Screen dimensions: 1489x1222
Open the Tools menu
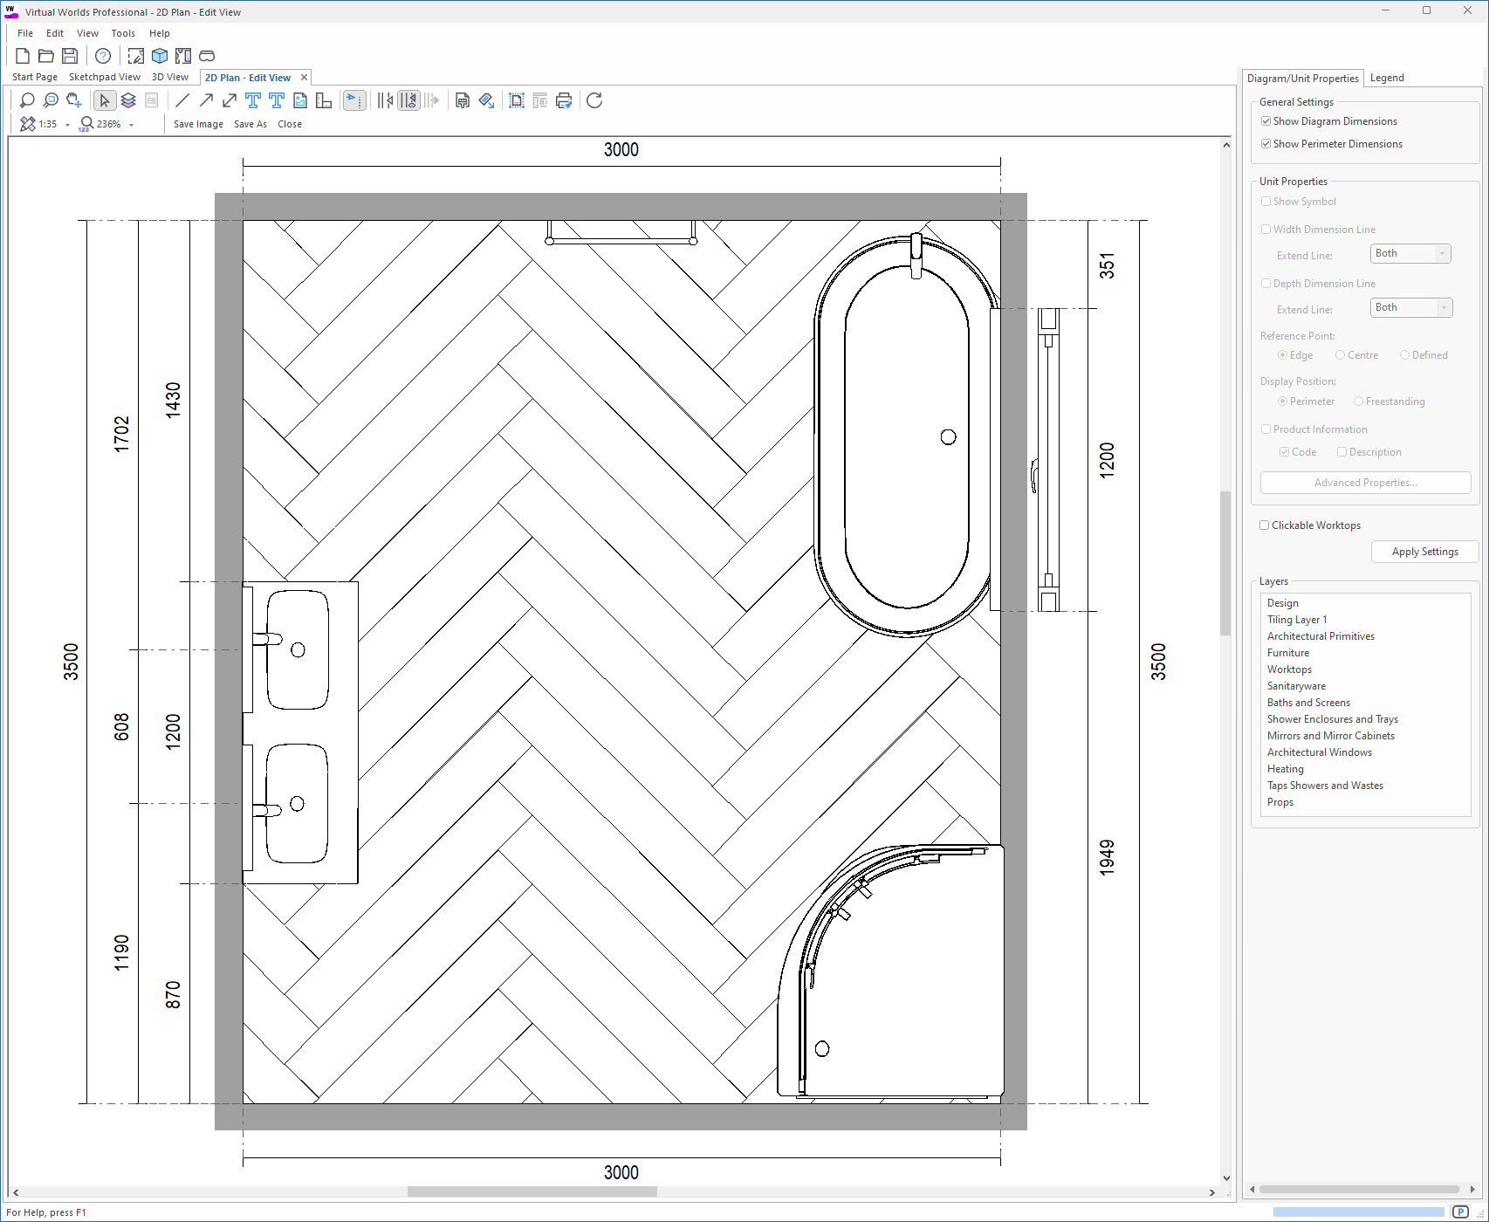123,33
